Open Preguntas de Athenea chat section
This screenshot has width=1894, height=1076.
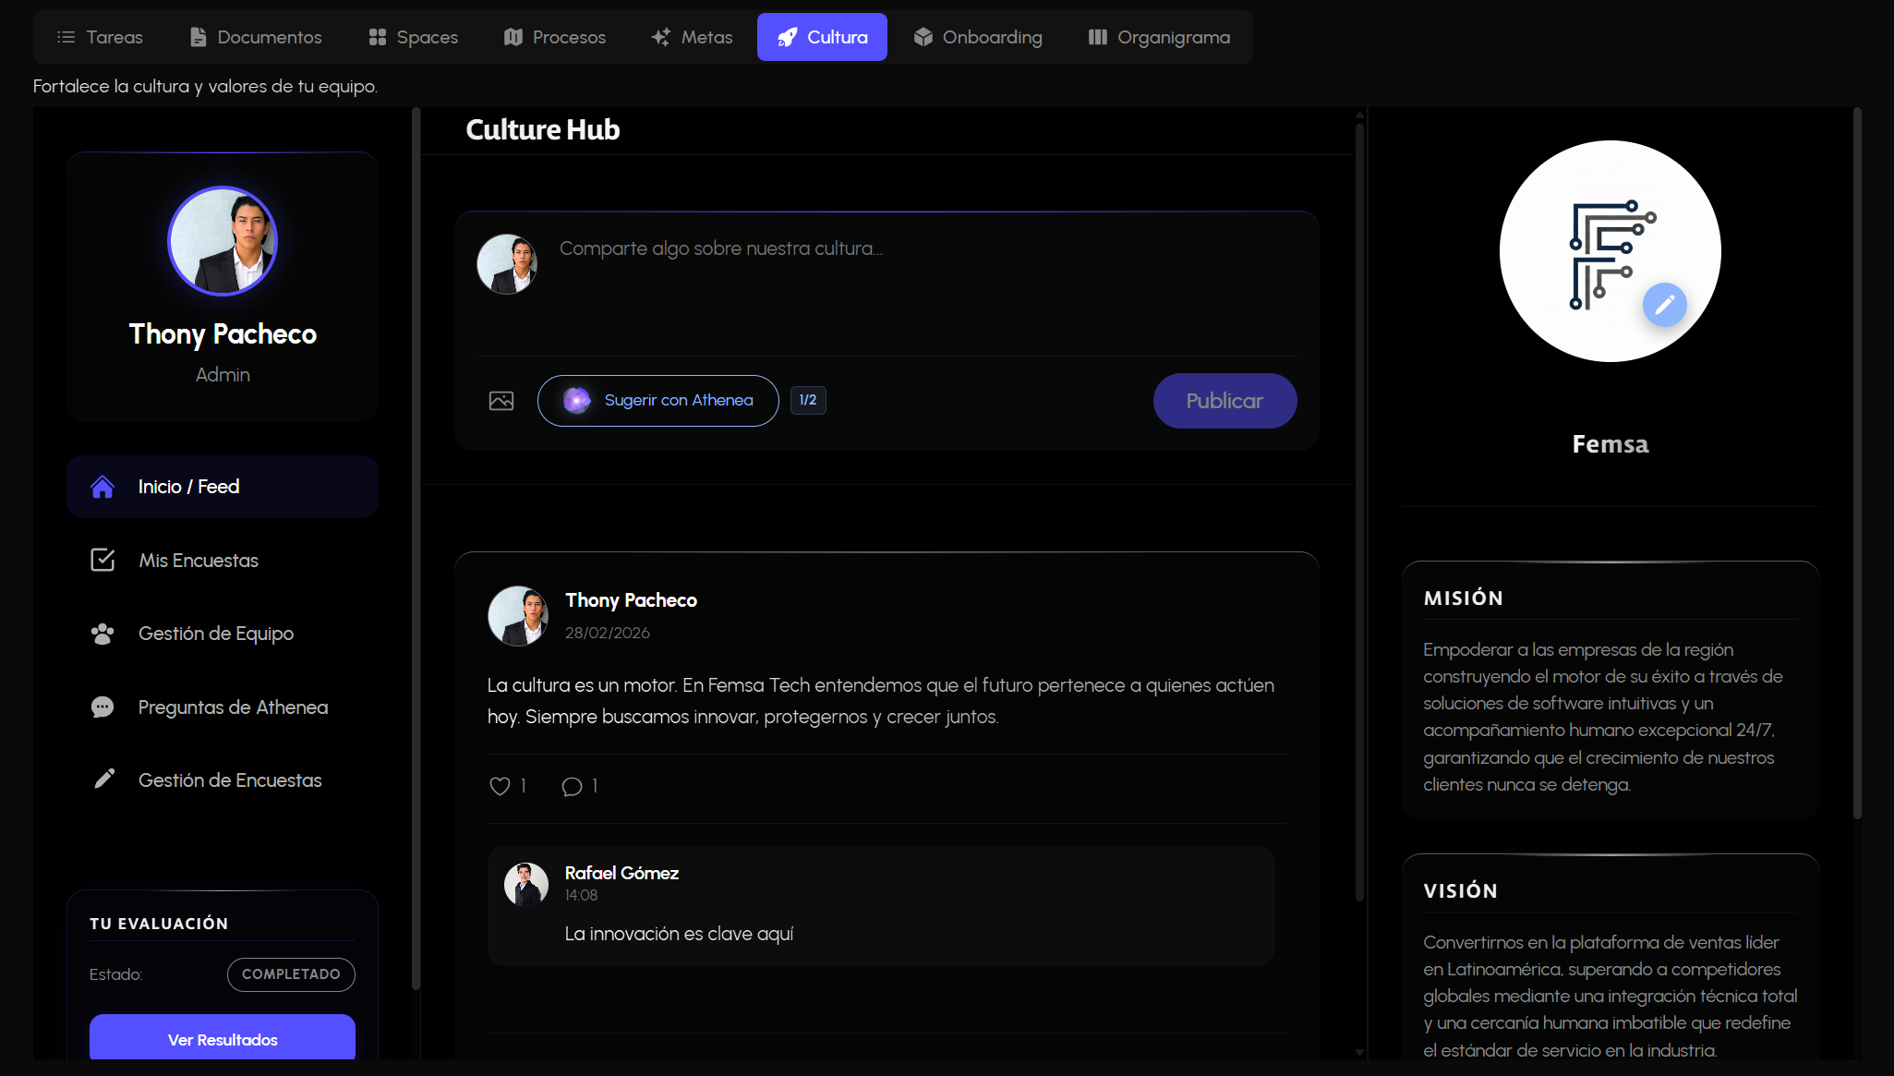coord(233,707)
